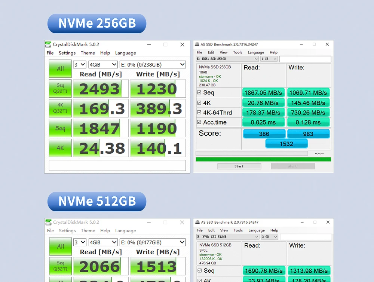Open the 1 GB test size dropdown
Screen dimensions: 374x282
point(269,59)
